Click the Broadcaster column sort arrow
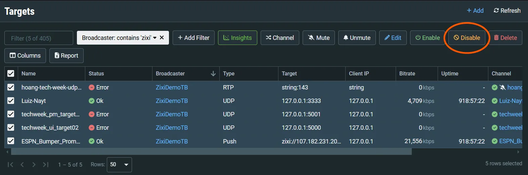The width and height of the screenshot is (528, 175). click(213, 73)
